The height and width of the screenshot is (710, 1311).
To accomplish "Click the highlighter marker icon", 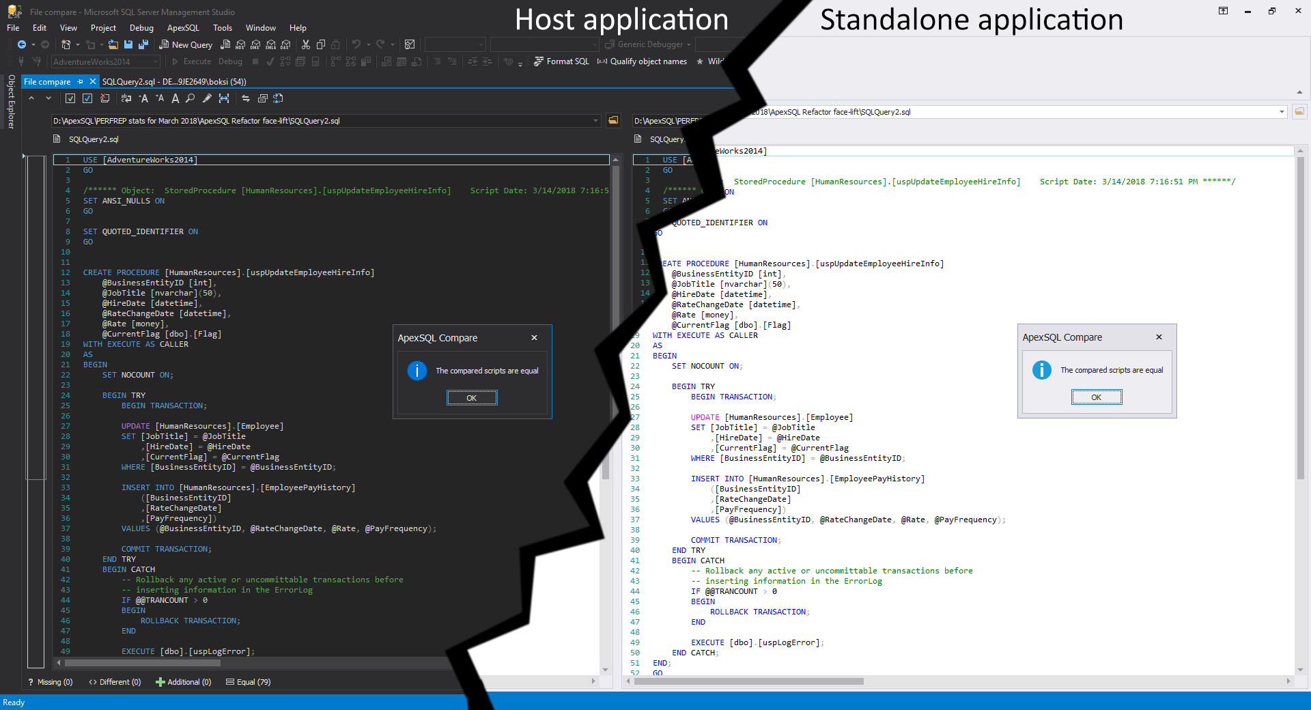I will point(207,98).
